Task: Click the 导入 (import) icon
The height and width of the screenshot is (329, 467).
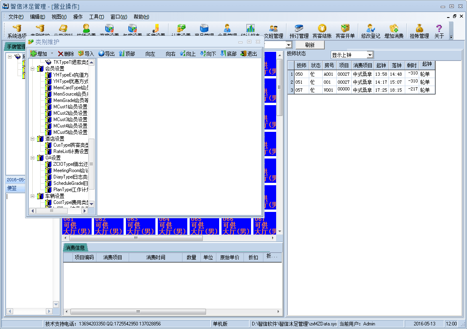Action: (x=81, y=54)
